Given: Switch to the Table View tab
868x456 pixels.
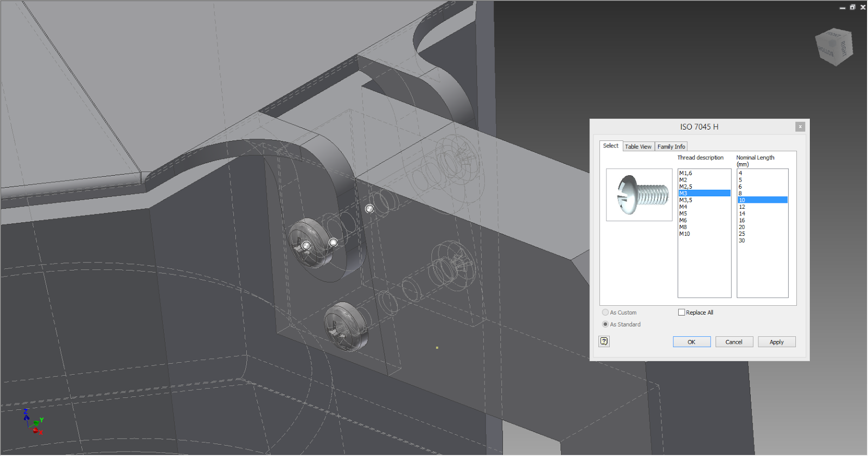Looking at the screenshot, I should (x=638, y=146).
